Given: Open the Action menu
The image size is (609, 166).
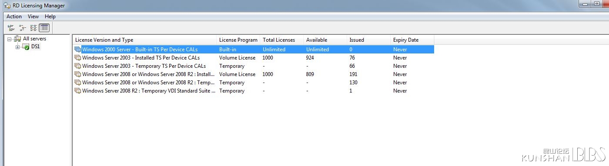Looking at the screenshot, I should click(14, 17).
